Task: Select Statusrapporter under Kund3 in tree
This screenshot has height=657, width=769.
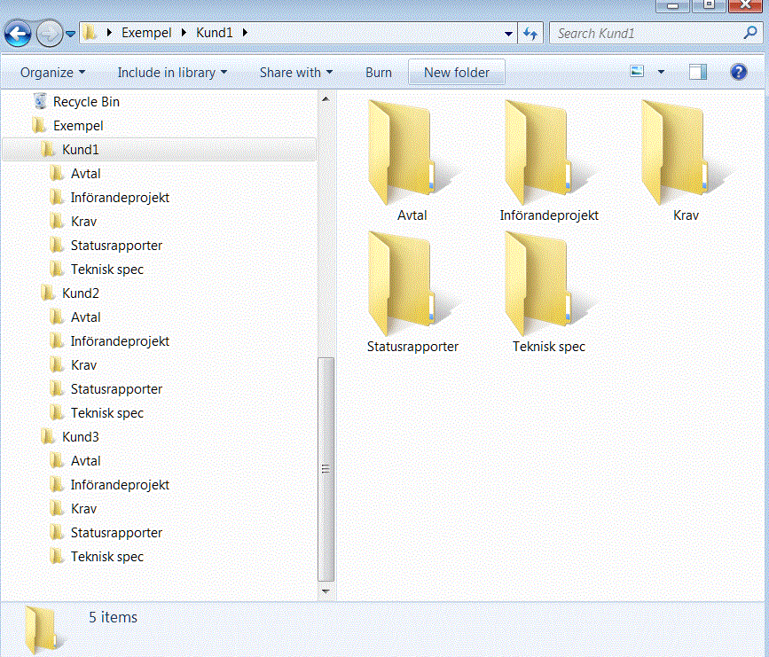Action: click(116, 533)
